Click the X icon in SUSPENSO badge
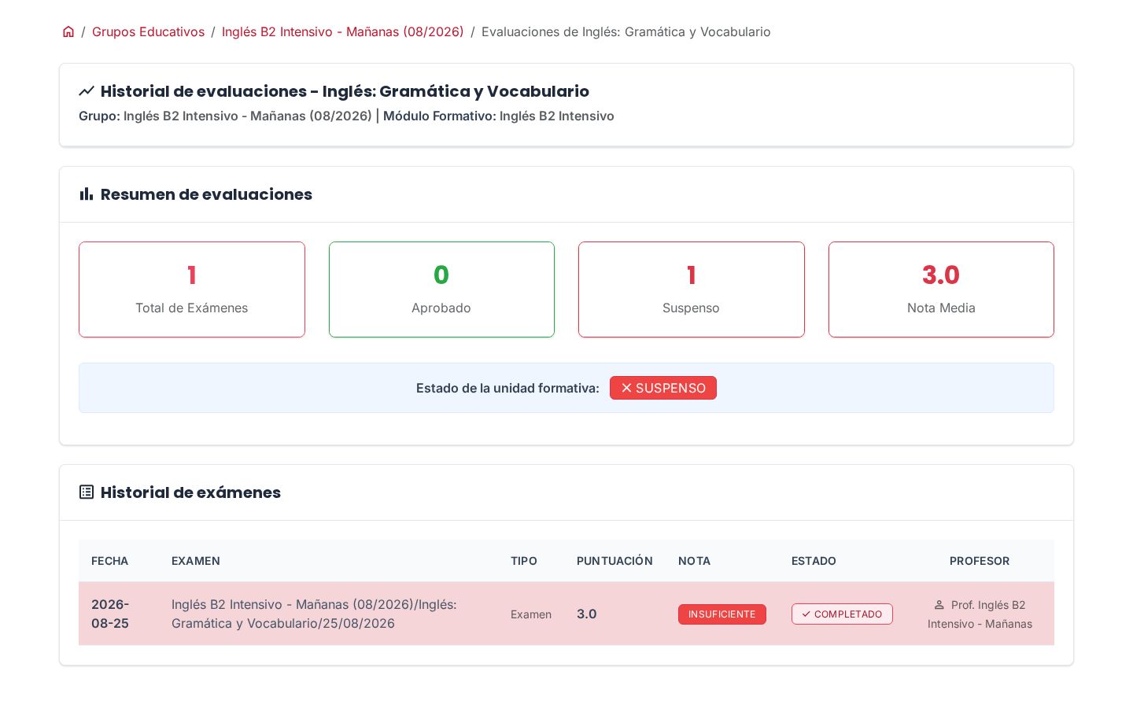Screen dimensions: 1133x708 pyautogui.click(x=626, y=388)
